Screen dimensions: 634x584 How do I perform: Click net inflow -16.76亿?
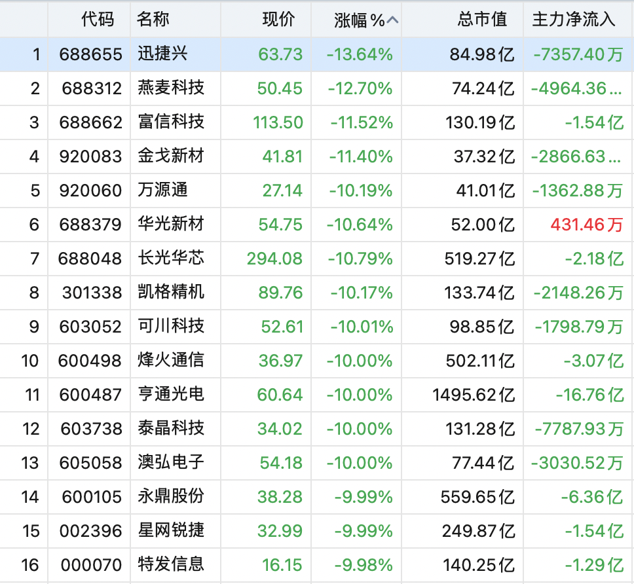(590, 395)
